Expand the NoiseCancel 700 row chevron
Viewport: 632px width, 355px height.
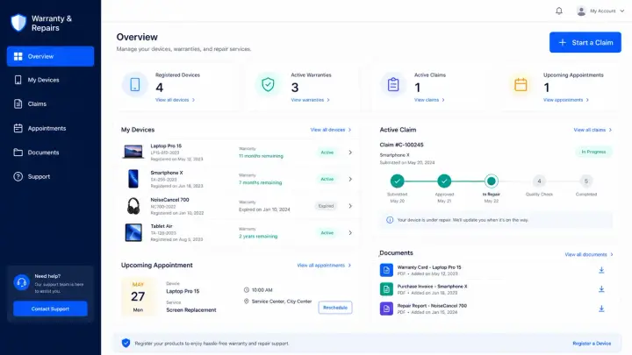coord(350,206)
